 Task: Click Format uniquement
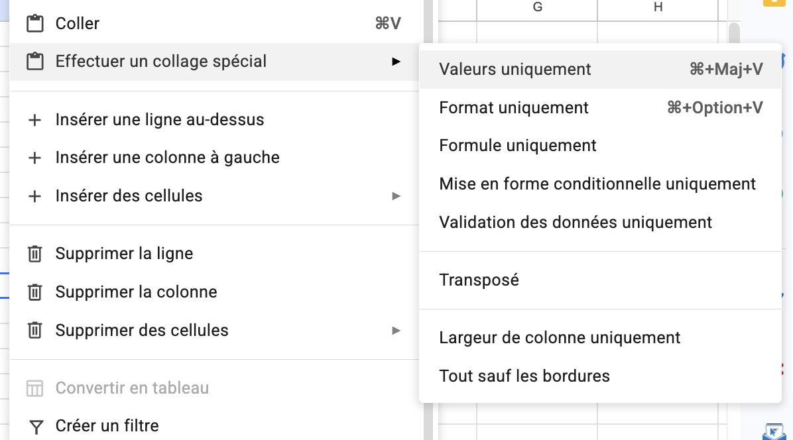tap(513, 107)
